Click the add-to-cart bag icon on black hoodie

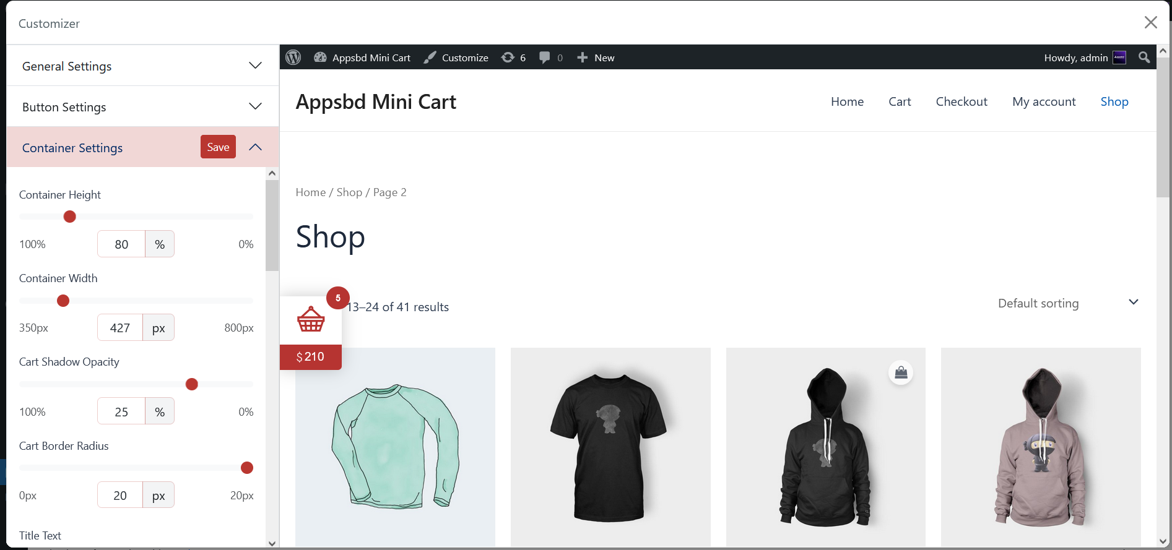901,372
